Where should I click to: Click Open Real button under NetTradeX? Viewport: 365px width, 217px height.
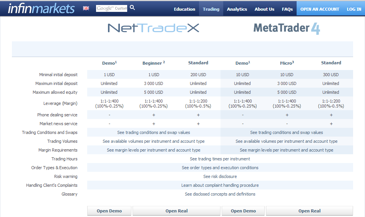[176, 211]
